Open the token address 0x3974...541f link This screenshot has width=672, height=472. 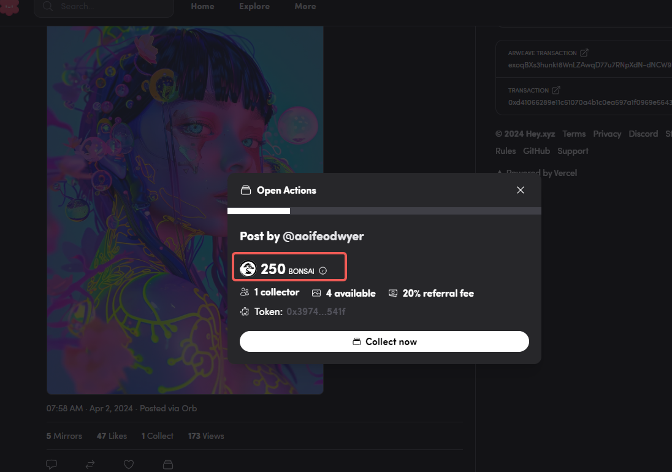click(x=316, y=312)
